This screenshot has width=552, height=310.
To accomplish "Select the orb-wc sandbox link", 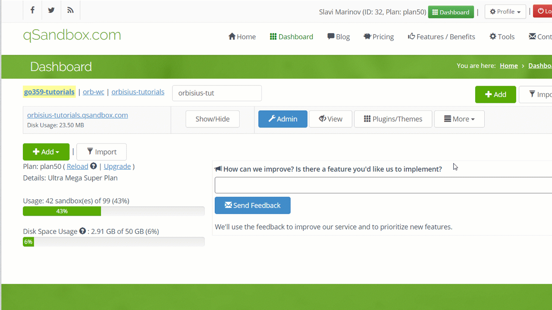I will (x=94, y=92).
